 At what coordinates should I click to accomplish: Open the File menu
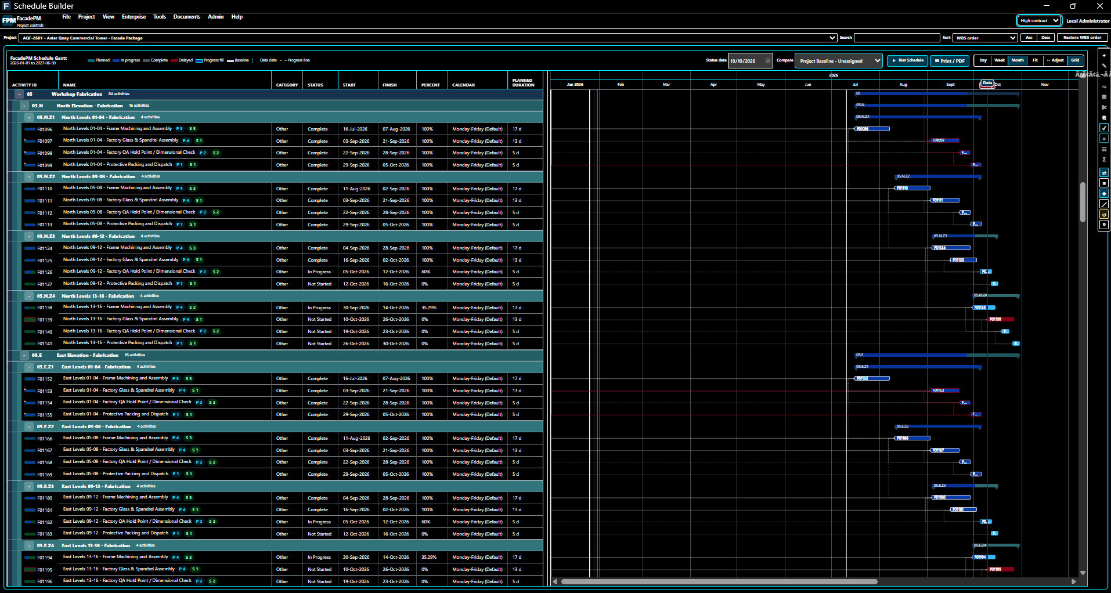67,17
